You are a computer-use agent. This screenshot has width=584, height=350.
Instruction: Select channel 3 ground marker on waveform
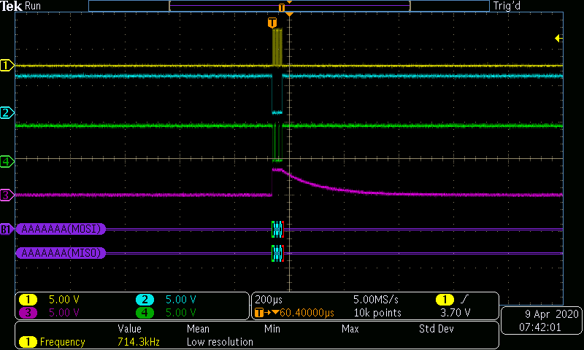7,195
